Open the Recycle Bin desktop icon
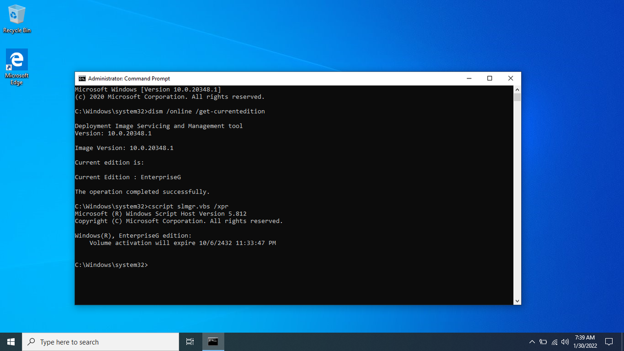 [x=17, y=19]
